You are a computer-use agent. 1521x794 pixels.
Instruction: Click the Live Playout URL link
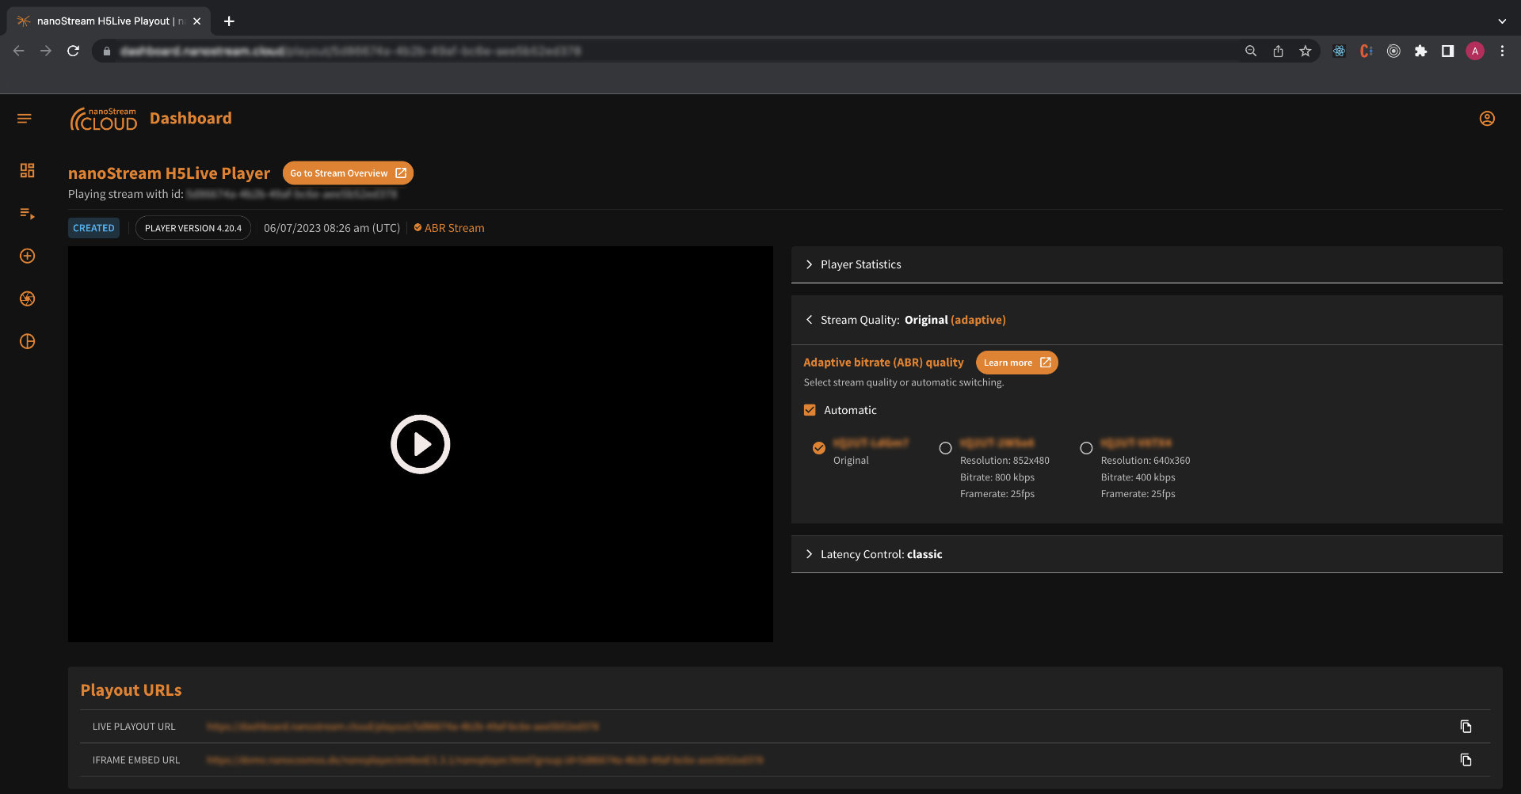point(402,727)
